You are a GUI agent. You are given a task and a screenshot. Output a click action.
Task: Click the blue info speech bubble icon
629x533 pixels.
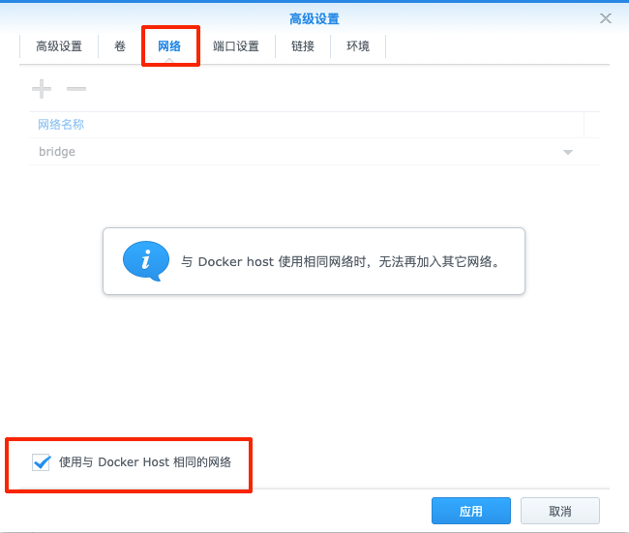coord(145,261)
